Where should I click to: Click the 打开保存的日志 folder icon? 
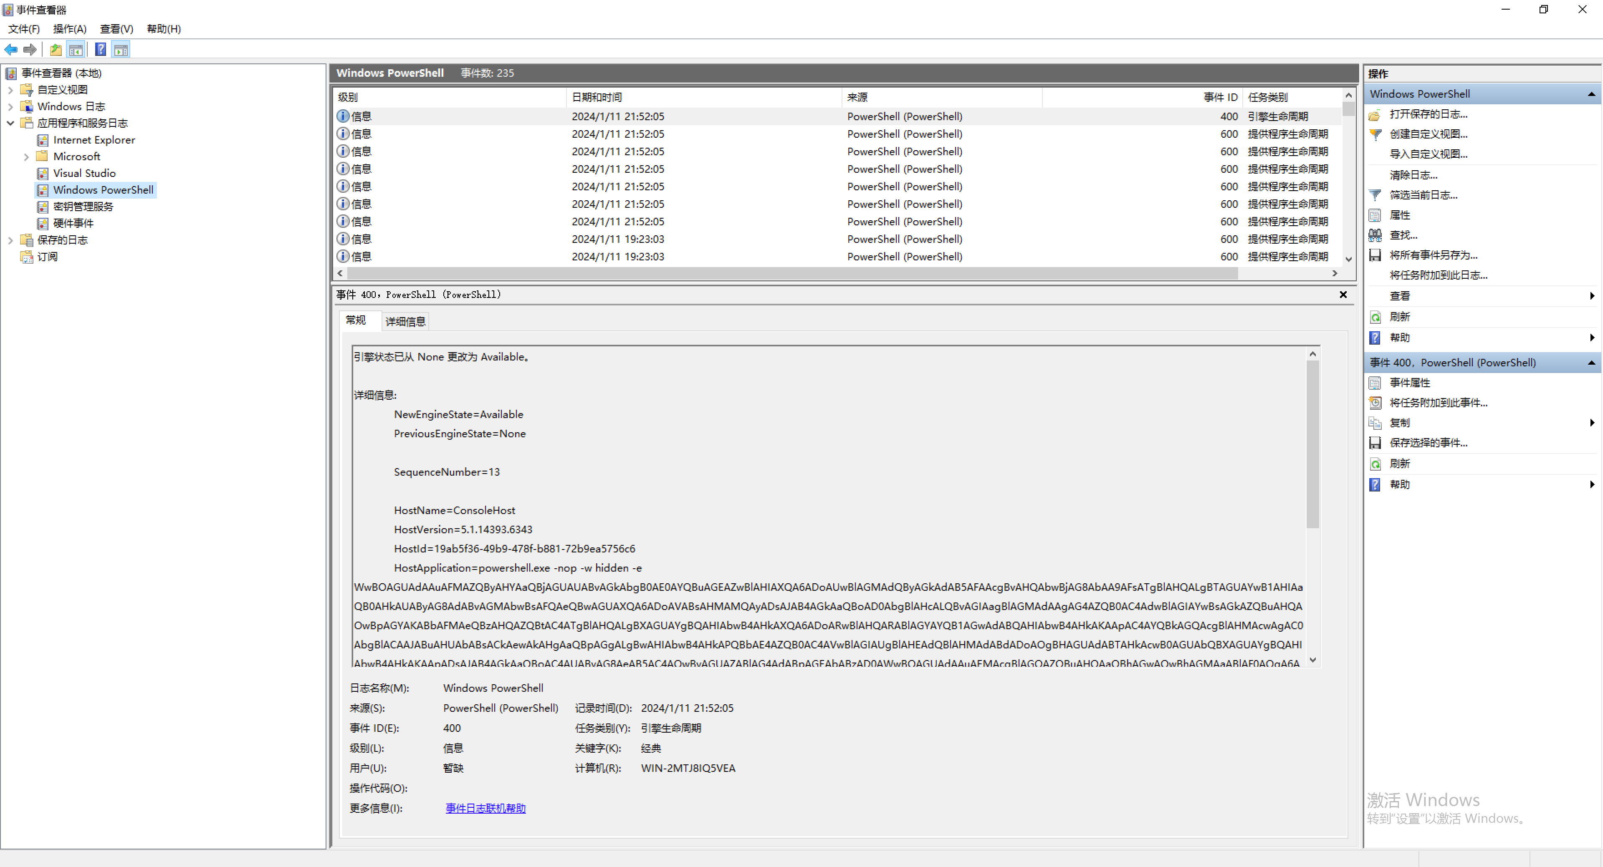click(x=1375, y=114)
